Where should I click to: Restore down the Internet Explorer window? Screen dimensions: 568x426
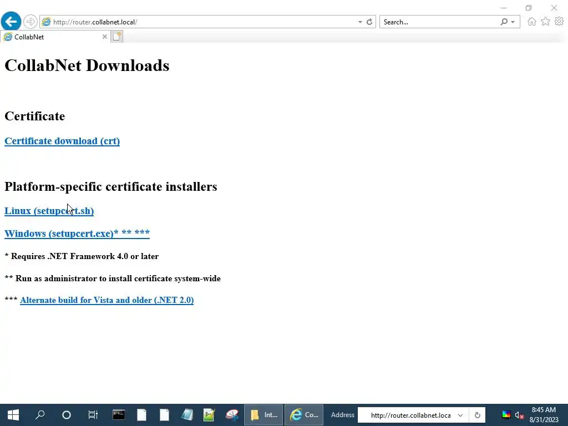(x=529, y=8)
